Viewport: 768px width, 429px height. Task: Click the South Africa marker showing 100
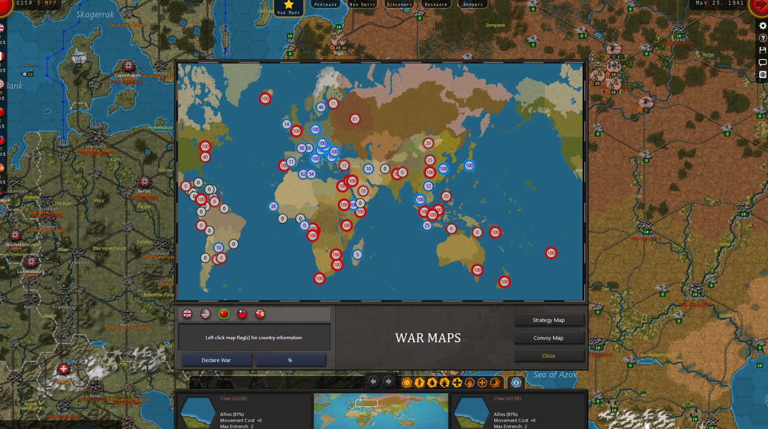point(319,278)
